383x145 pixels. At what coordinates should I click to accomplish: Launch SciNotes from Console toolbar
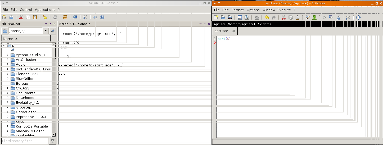point(4,17)
